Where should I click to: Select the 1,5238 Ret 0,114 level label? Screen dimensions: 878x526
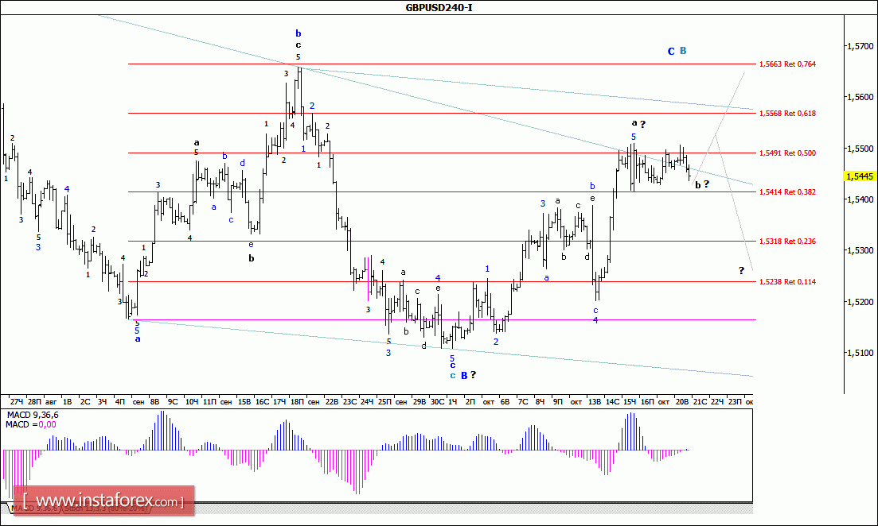click(787, 282)
